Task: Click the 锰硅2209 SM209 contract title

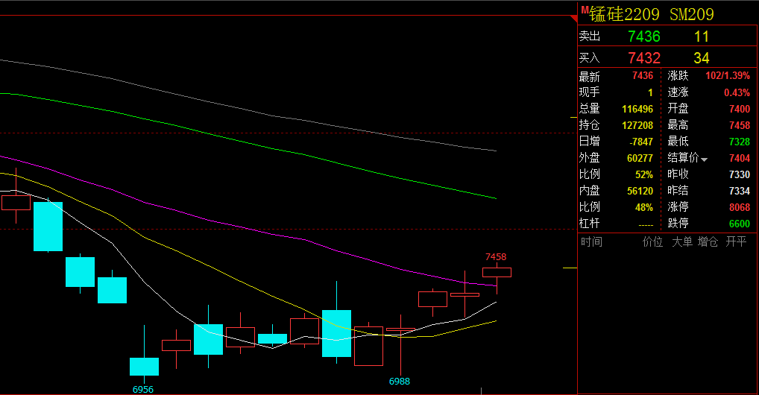Action: click(x=652, y=14)
